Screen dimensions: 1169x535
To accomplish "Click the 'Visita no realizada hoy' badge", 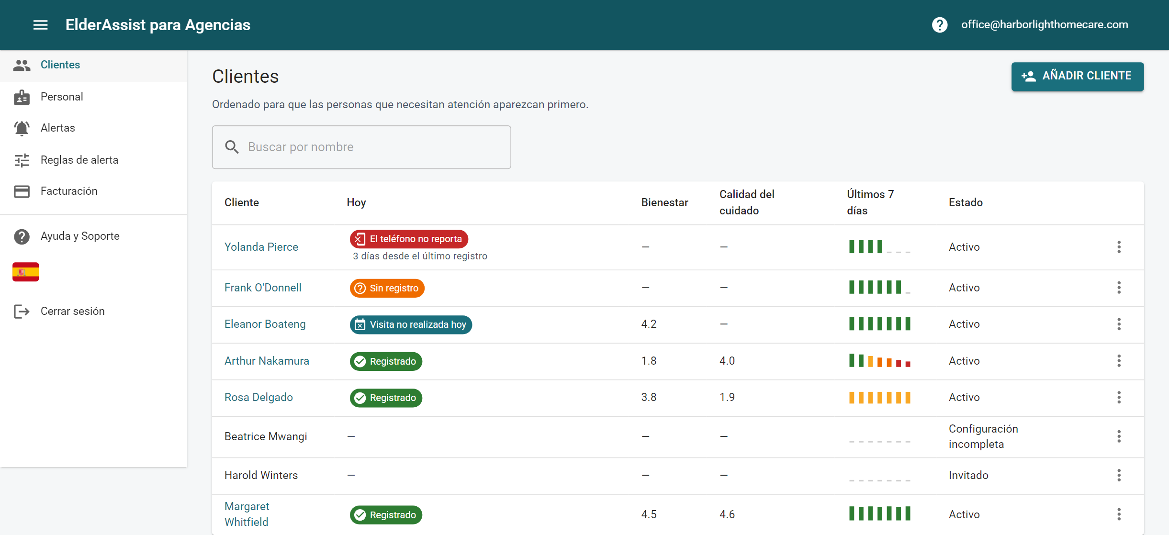I will 411,324.
